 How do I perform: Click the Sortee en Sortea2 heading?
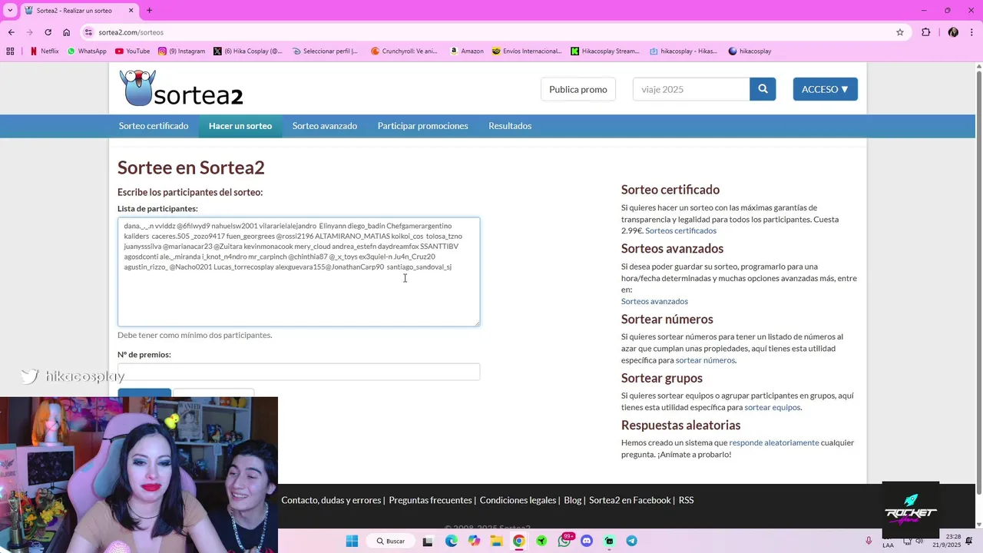tap(190, 167)
